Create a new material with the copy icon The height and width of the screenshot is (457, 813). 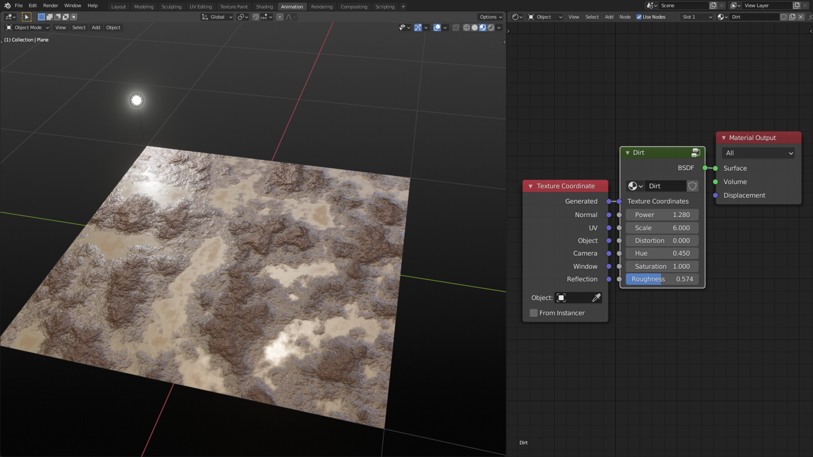[792, 17]
